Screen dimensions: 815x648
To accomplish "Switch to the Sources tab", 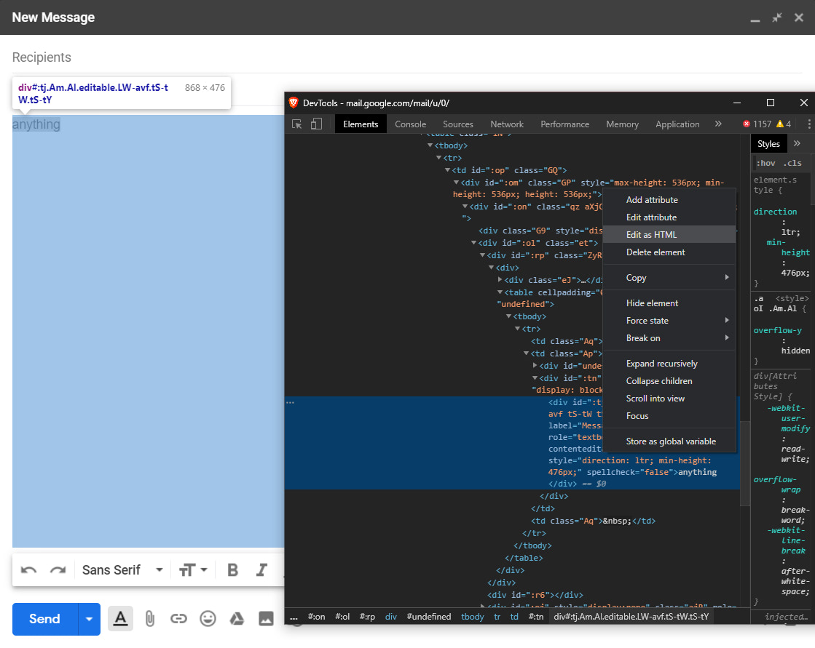I will pyautogui.click(x=458, y=124).
